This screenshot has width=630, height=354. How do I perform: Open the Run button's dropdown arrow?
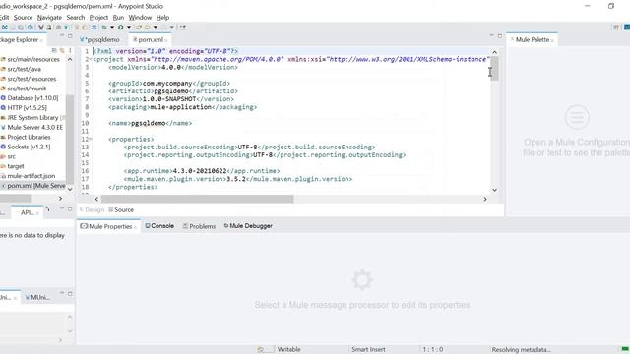[x=129, y=28]
